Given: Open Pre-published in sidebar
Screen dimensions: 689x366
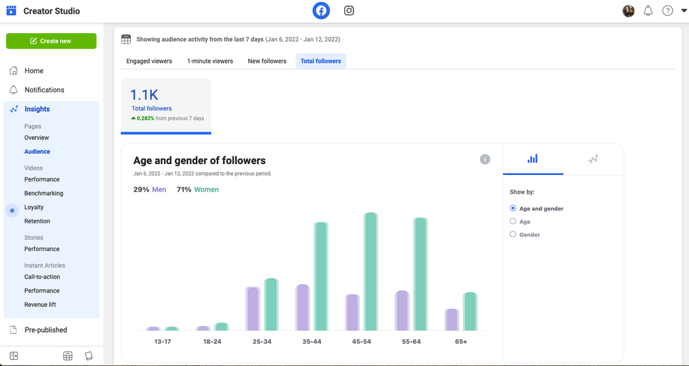Looking at the screenshot, I should tap(45, 330).
